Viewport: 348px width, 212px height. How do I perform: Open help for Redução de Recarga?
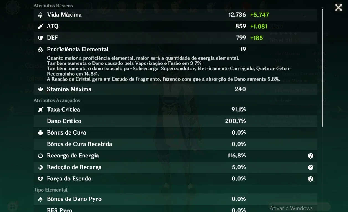[x=311, y=167]
